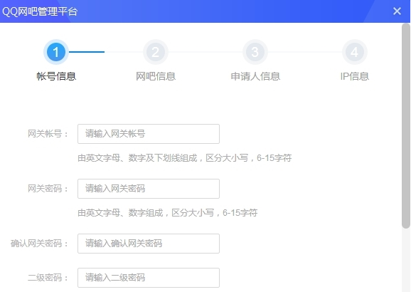The height and width of the screenshot is (292, 411).
Task: Click the vertical scrollbar thumb
Action: (x=406, y=126)
